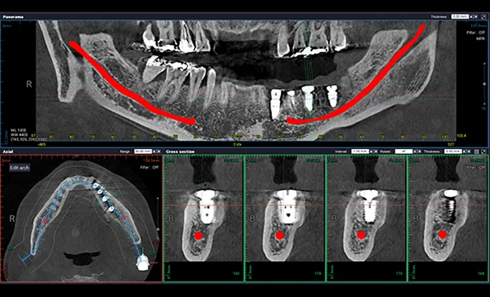Screen dimensions: 490x297
Task: Decrease the Axial Range with the down arrow
Action: point(158,151)
